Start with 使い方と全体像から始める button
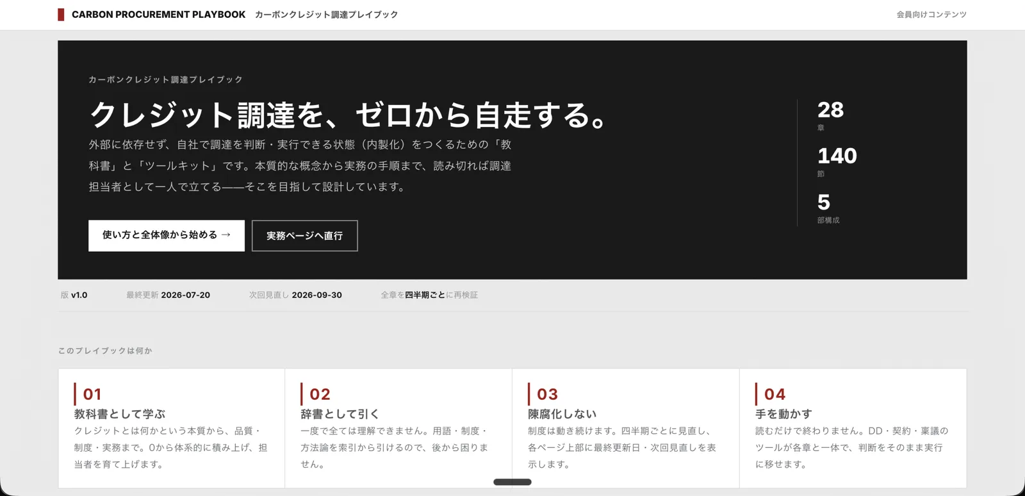This screenshot has width=1025, height=496. tap(167, 235)
